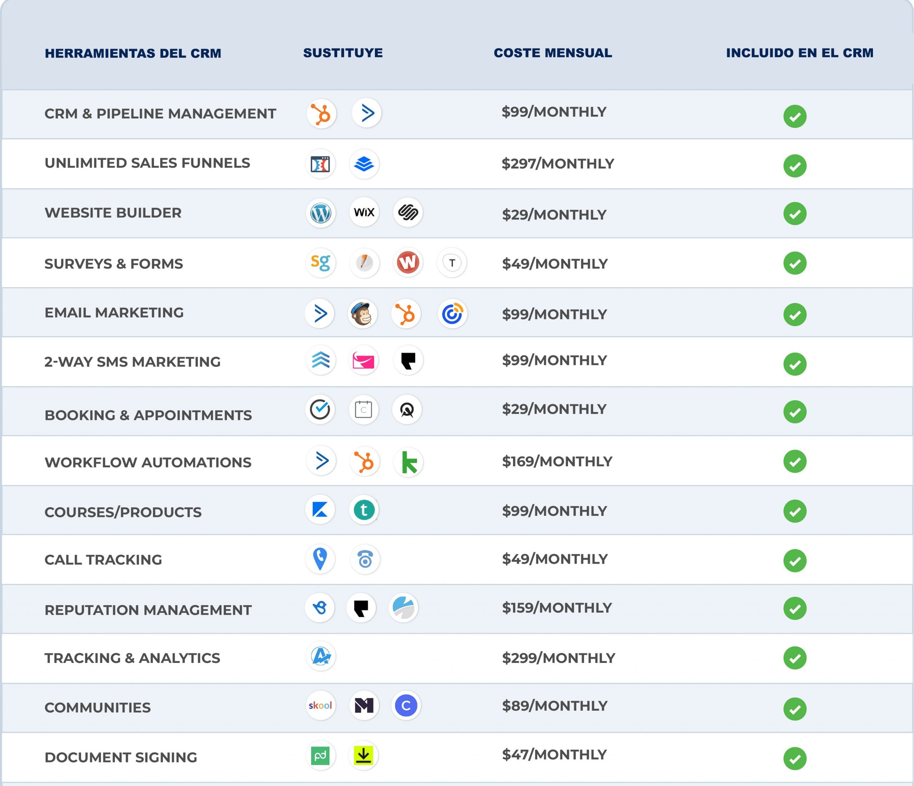Click the Call Tracking row label
Screen dimensions: 914x786
coord(103,560)
